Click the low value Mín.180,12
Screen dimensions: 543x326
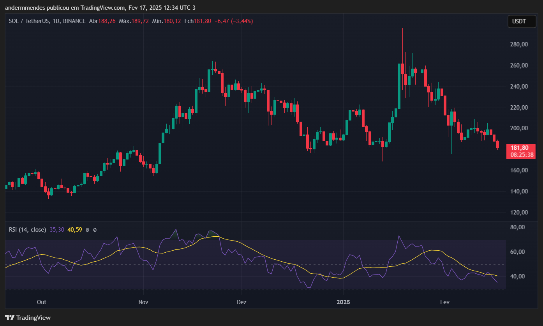(167, 21)
